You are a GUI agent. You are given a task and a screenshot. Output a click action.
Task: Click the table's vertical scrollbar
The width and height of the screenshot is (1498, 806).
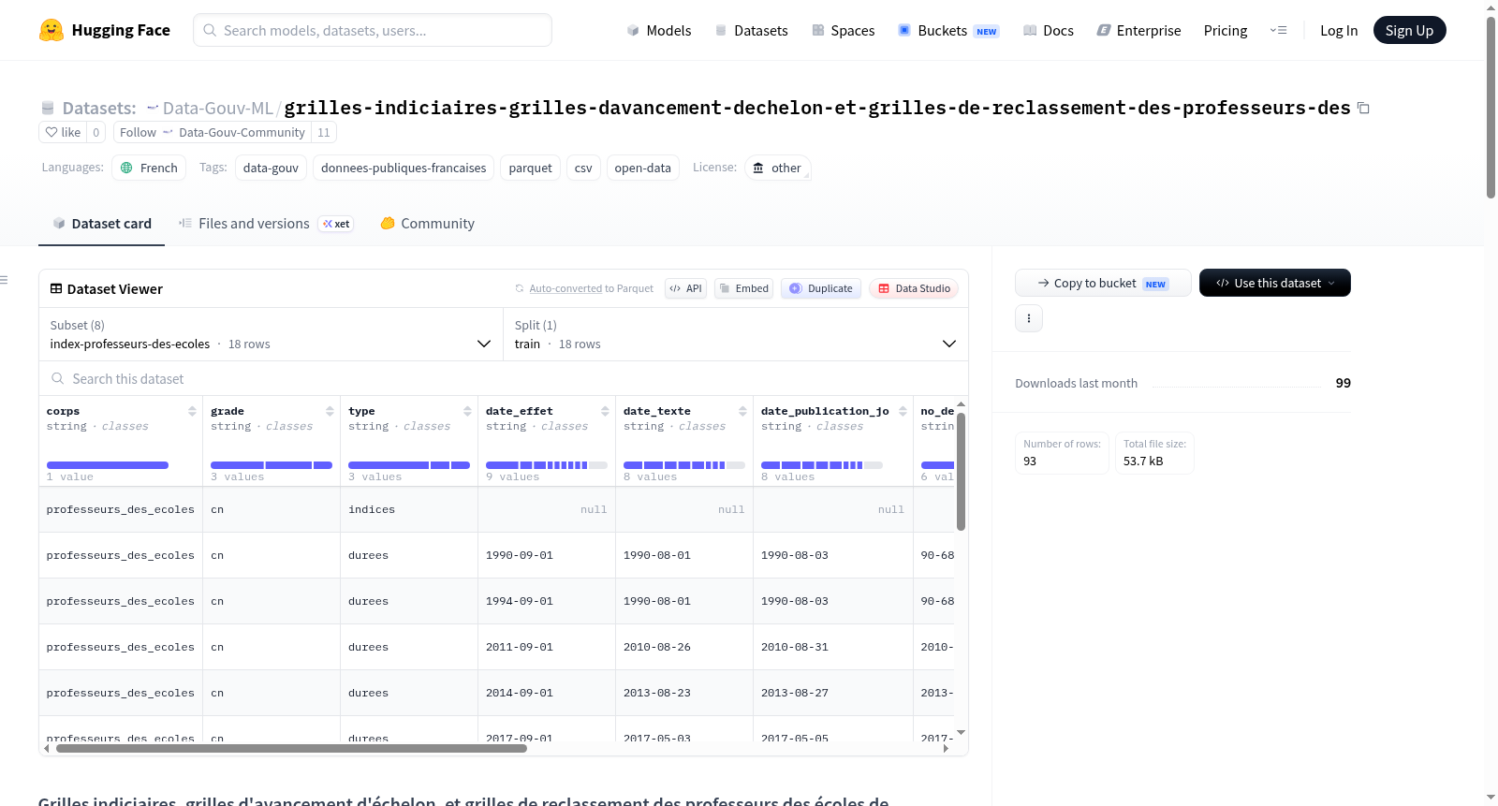961,472
